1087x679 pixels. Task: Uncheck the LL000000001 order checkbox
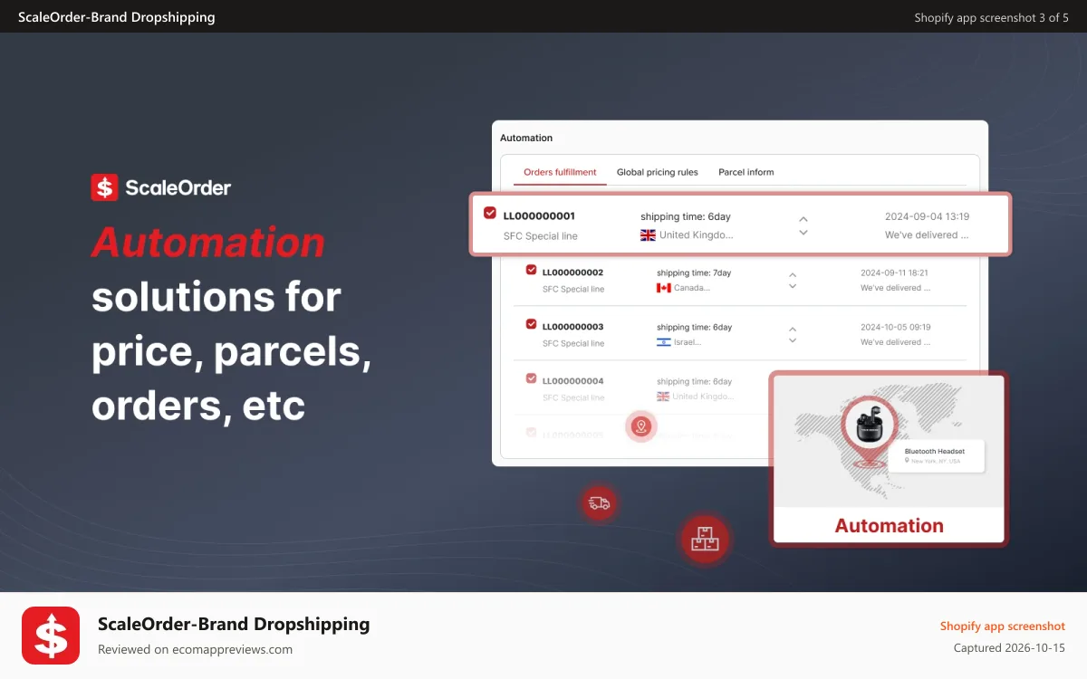tap(490, 214)
